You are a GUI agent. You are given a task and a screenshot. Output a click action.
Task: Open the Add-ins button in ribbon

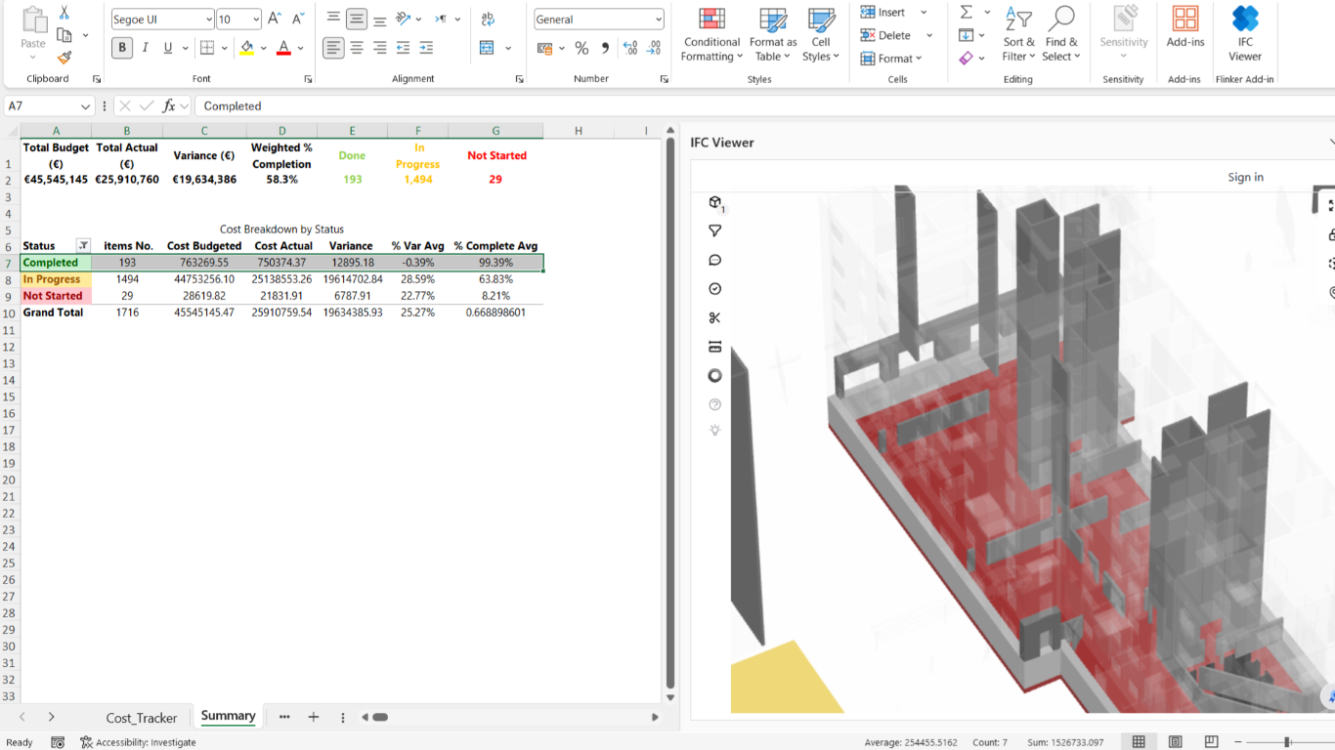pyautogui.click(x=1185, y=27)
